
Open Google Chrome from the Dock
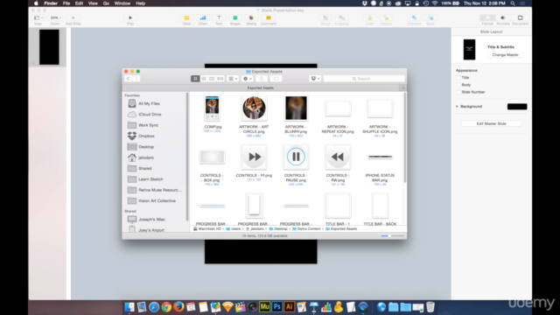coord(166,307)
